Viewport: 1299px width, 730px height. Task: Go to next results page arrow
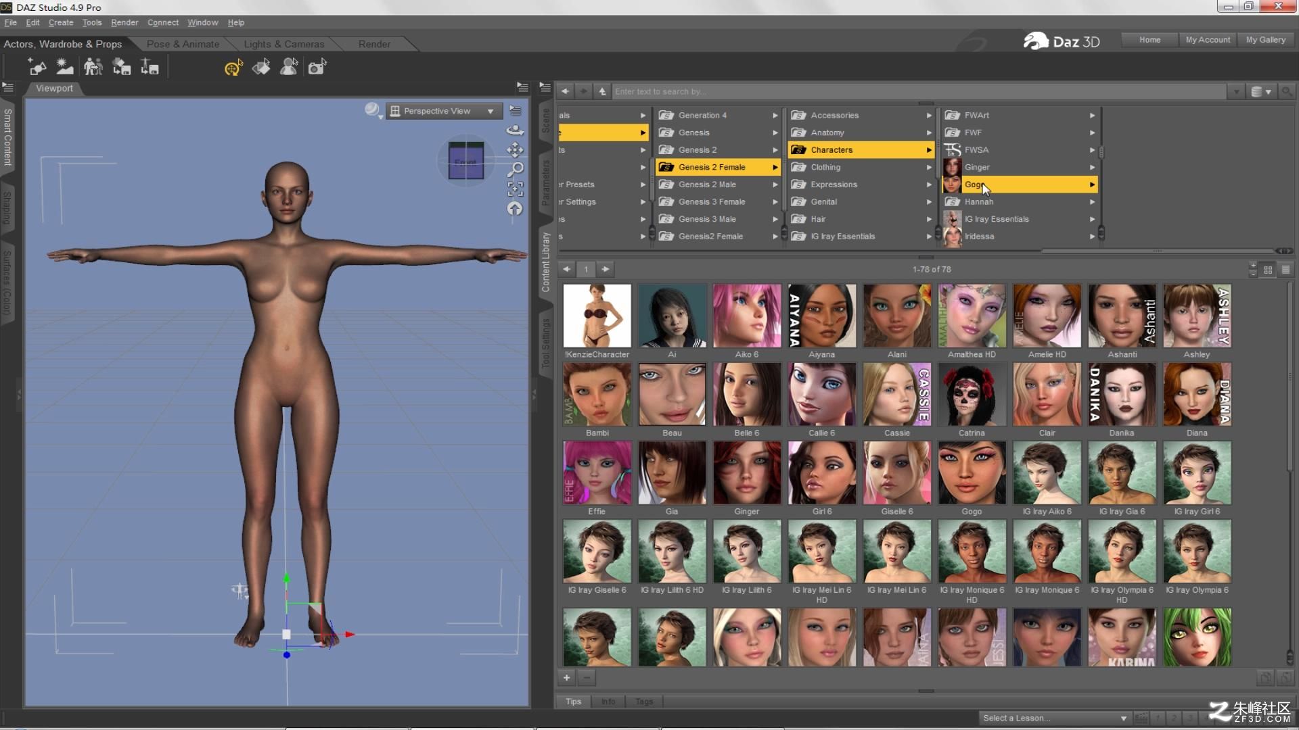pyautogui.click(x=606, y=269)
